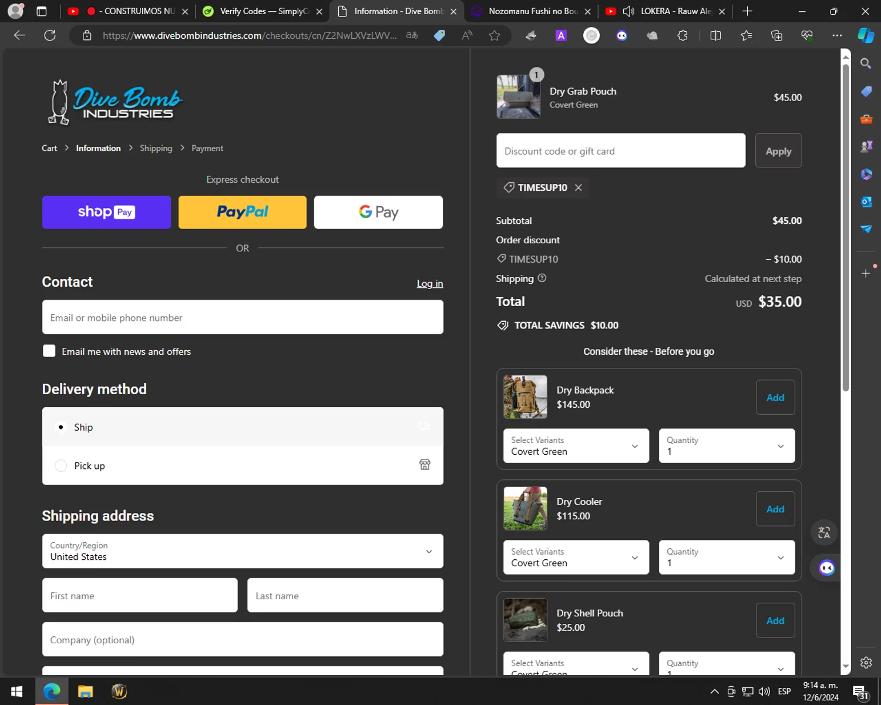881x705 pixels.
Task: Add Dry Backpack to the order
Action: [x=775, y=398]
